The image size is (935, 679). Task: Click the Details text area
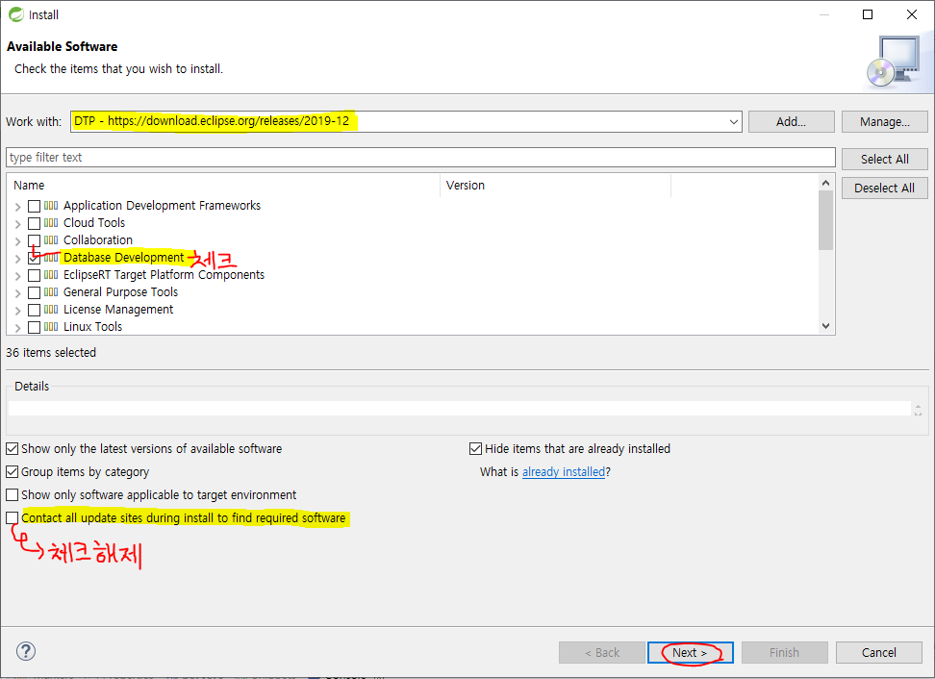459,409
